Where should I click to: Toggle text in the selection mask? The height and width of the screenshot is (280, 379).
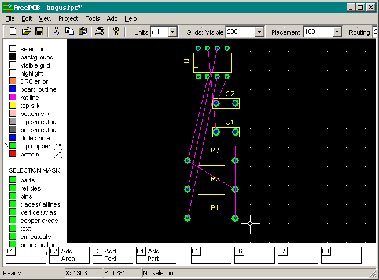pyautogui.click(x=13, y=229)
